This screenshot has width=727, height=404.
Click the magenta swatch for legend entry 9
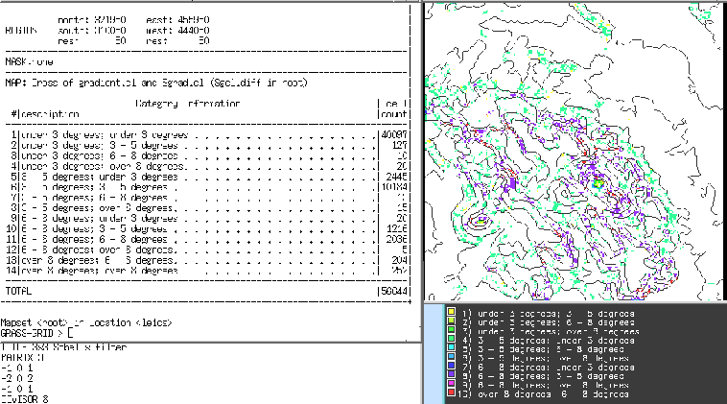(451, 384)
